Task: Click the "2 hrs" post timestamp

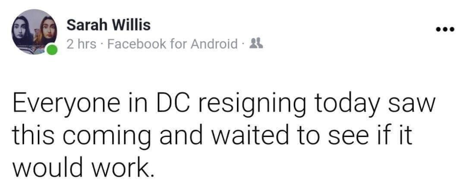Action: point(82,44)
